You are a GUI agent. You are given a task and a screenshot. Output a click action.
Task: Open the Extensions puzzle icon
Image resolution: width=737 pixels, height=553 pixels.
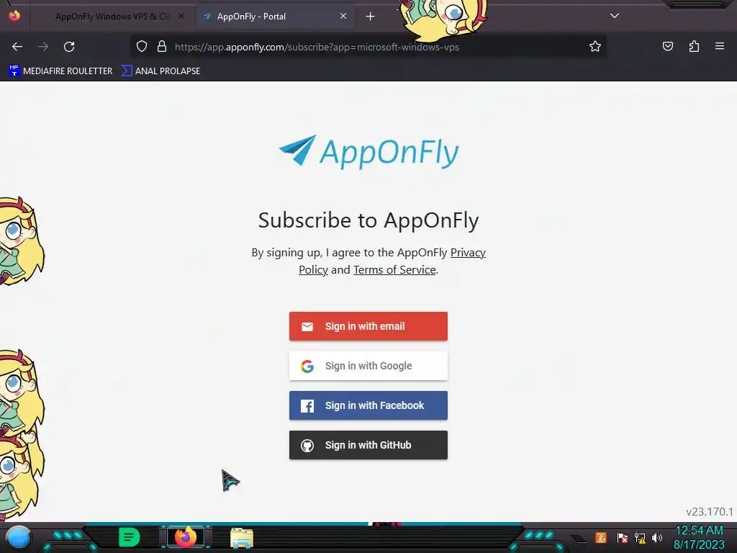[x=694, y=47]
